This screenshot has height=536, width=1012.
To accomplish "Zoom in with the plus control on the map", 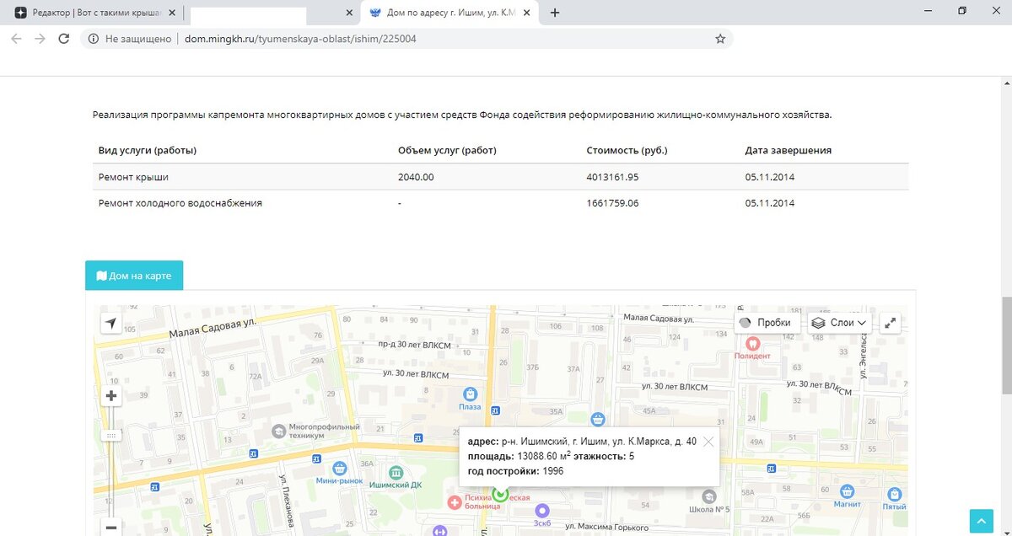I will pyautogui.click(x=110, y=394).
